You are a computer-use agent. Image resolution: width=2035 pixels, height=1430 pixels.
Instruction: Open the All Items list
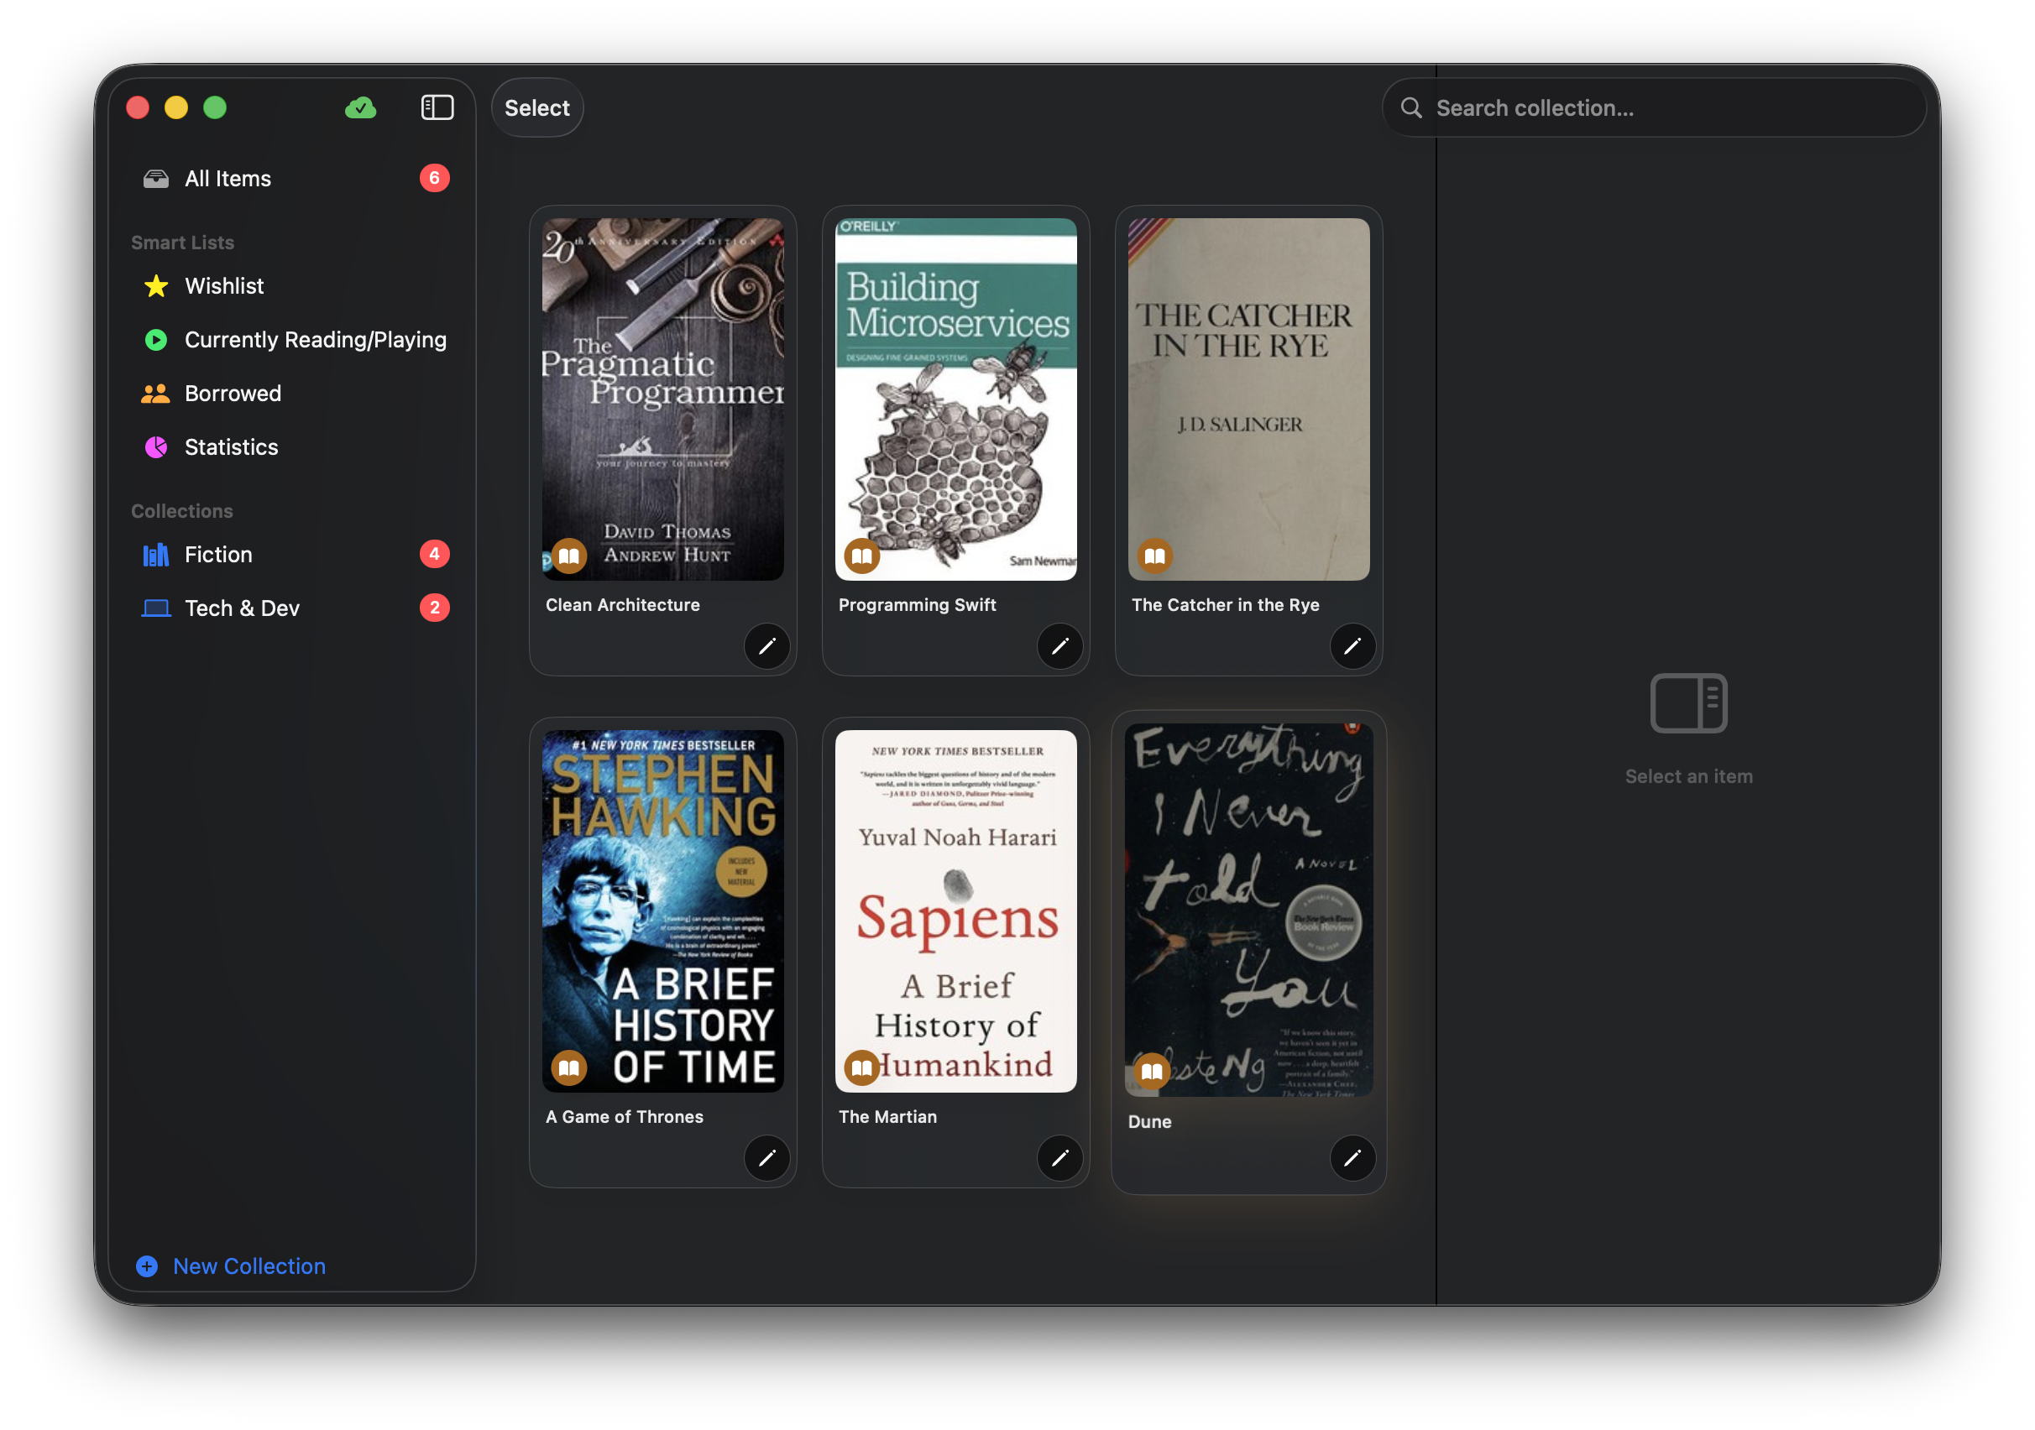click(292, 179)
